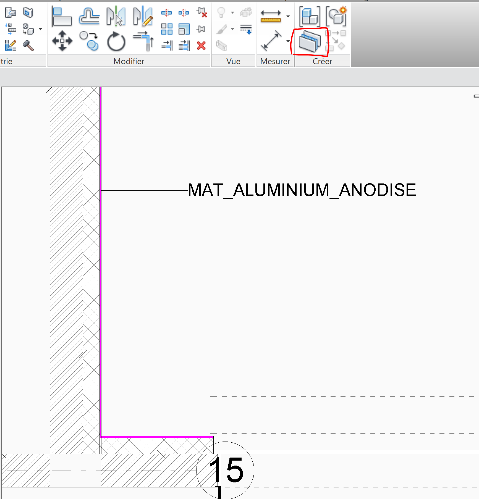The image size is (479, 499).
Task: Open the ruler measure tool dropdown arrow
Action: pyautogui.click(x=288, y=16)
